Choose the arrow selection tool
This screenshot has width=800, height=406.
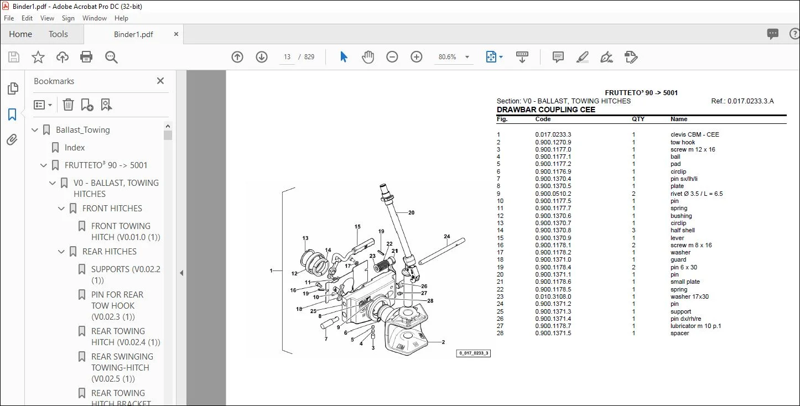pos(344,57)
